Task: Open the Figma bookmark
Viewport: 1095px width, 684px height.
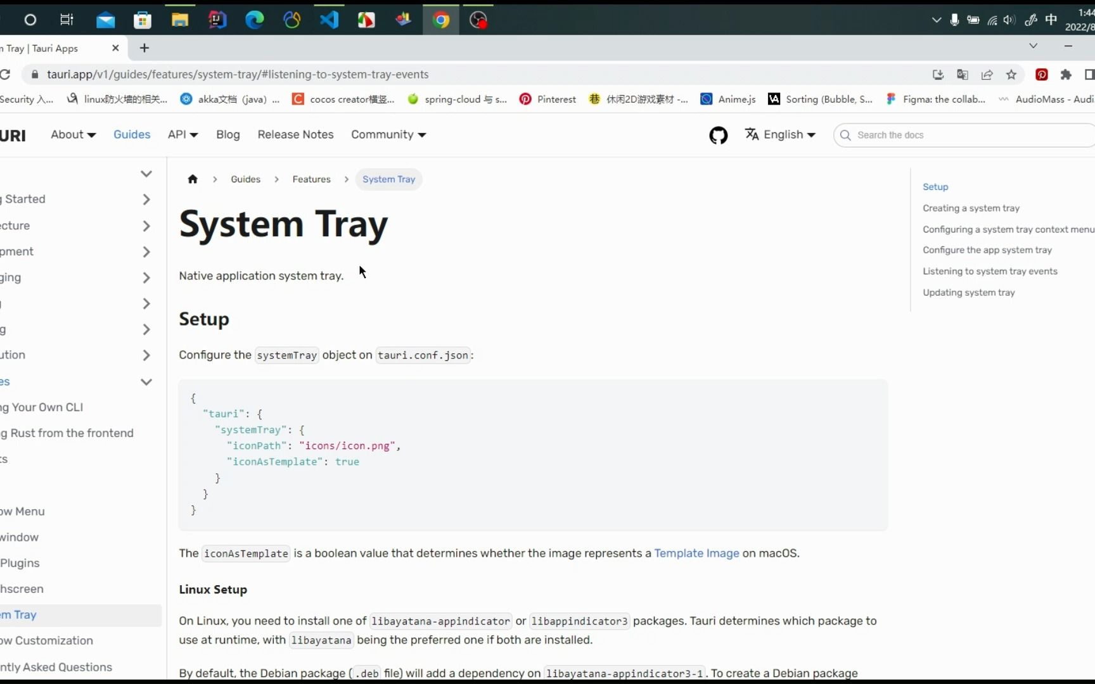Action: coord(936,99)
